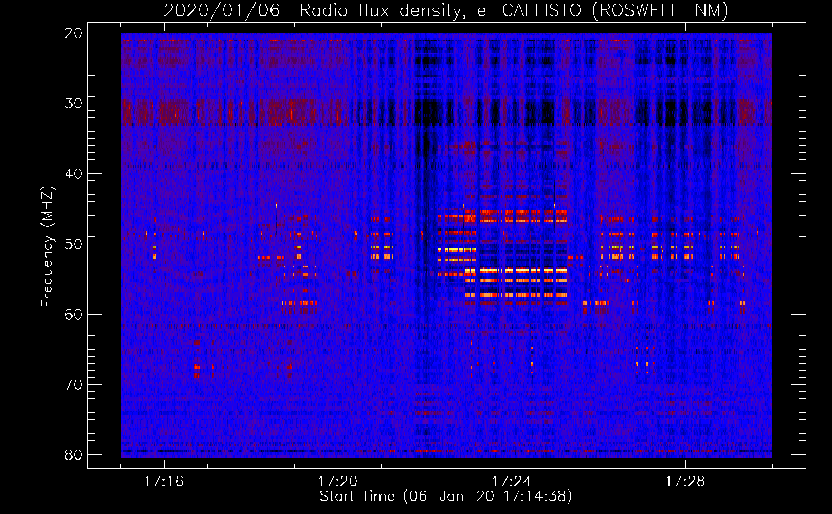This screenshot has width=832, height=514.
Task: Click the frequency axis tick label "40"
Action: click(x=74, y=174)
